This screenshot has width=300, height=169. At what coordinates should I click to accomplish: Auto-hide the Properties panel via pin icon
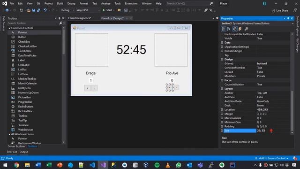pos(288,18)
